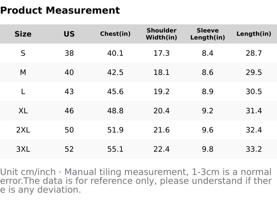Click the Length(in) column header

coord(254,34)
